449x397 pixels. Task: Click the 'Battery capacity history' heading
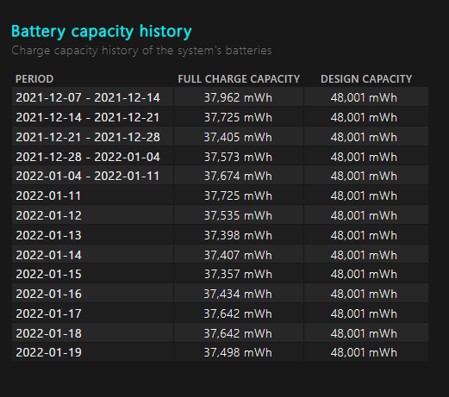102,32
